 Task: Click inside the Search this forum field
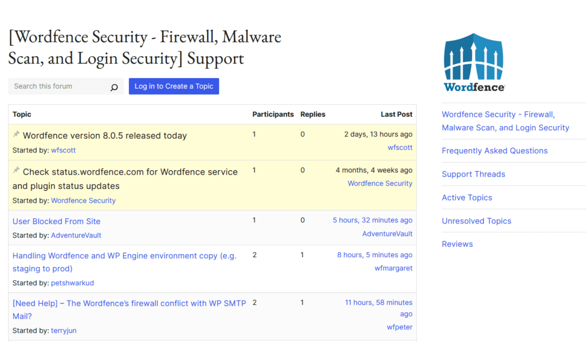[57, 86]
